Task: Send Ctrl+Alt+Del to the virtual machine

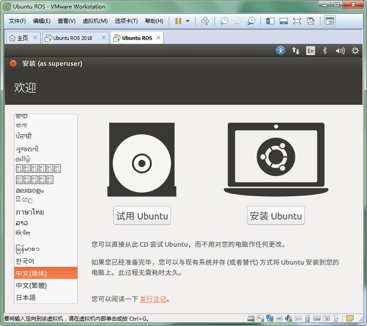Action: pos(205,21)
